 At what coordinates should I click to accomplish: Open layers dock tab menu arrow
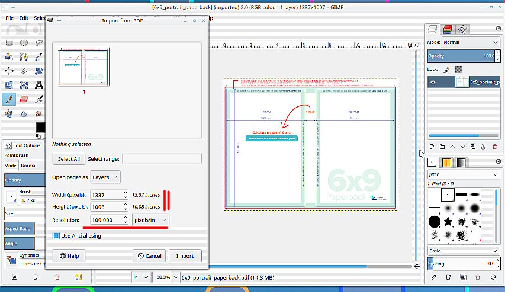pyautogui.click(x=498, y=28)
